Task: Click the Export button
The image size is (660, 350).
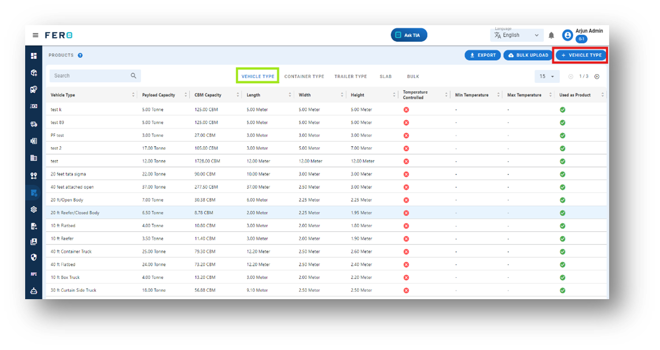Action: coord(483,55)
